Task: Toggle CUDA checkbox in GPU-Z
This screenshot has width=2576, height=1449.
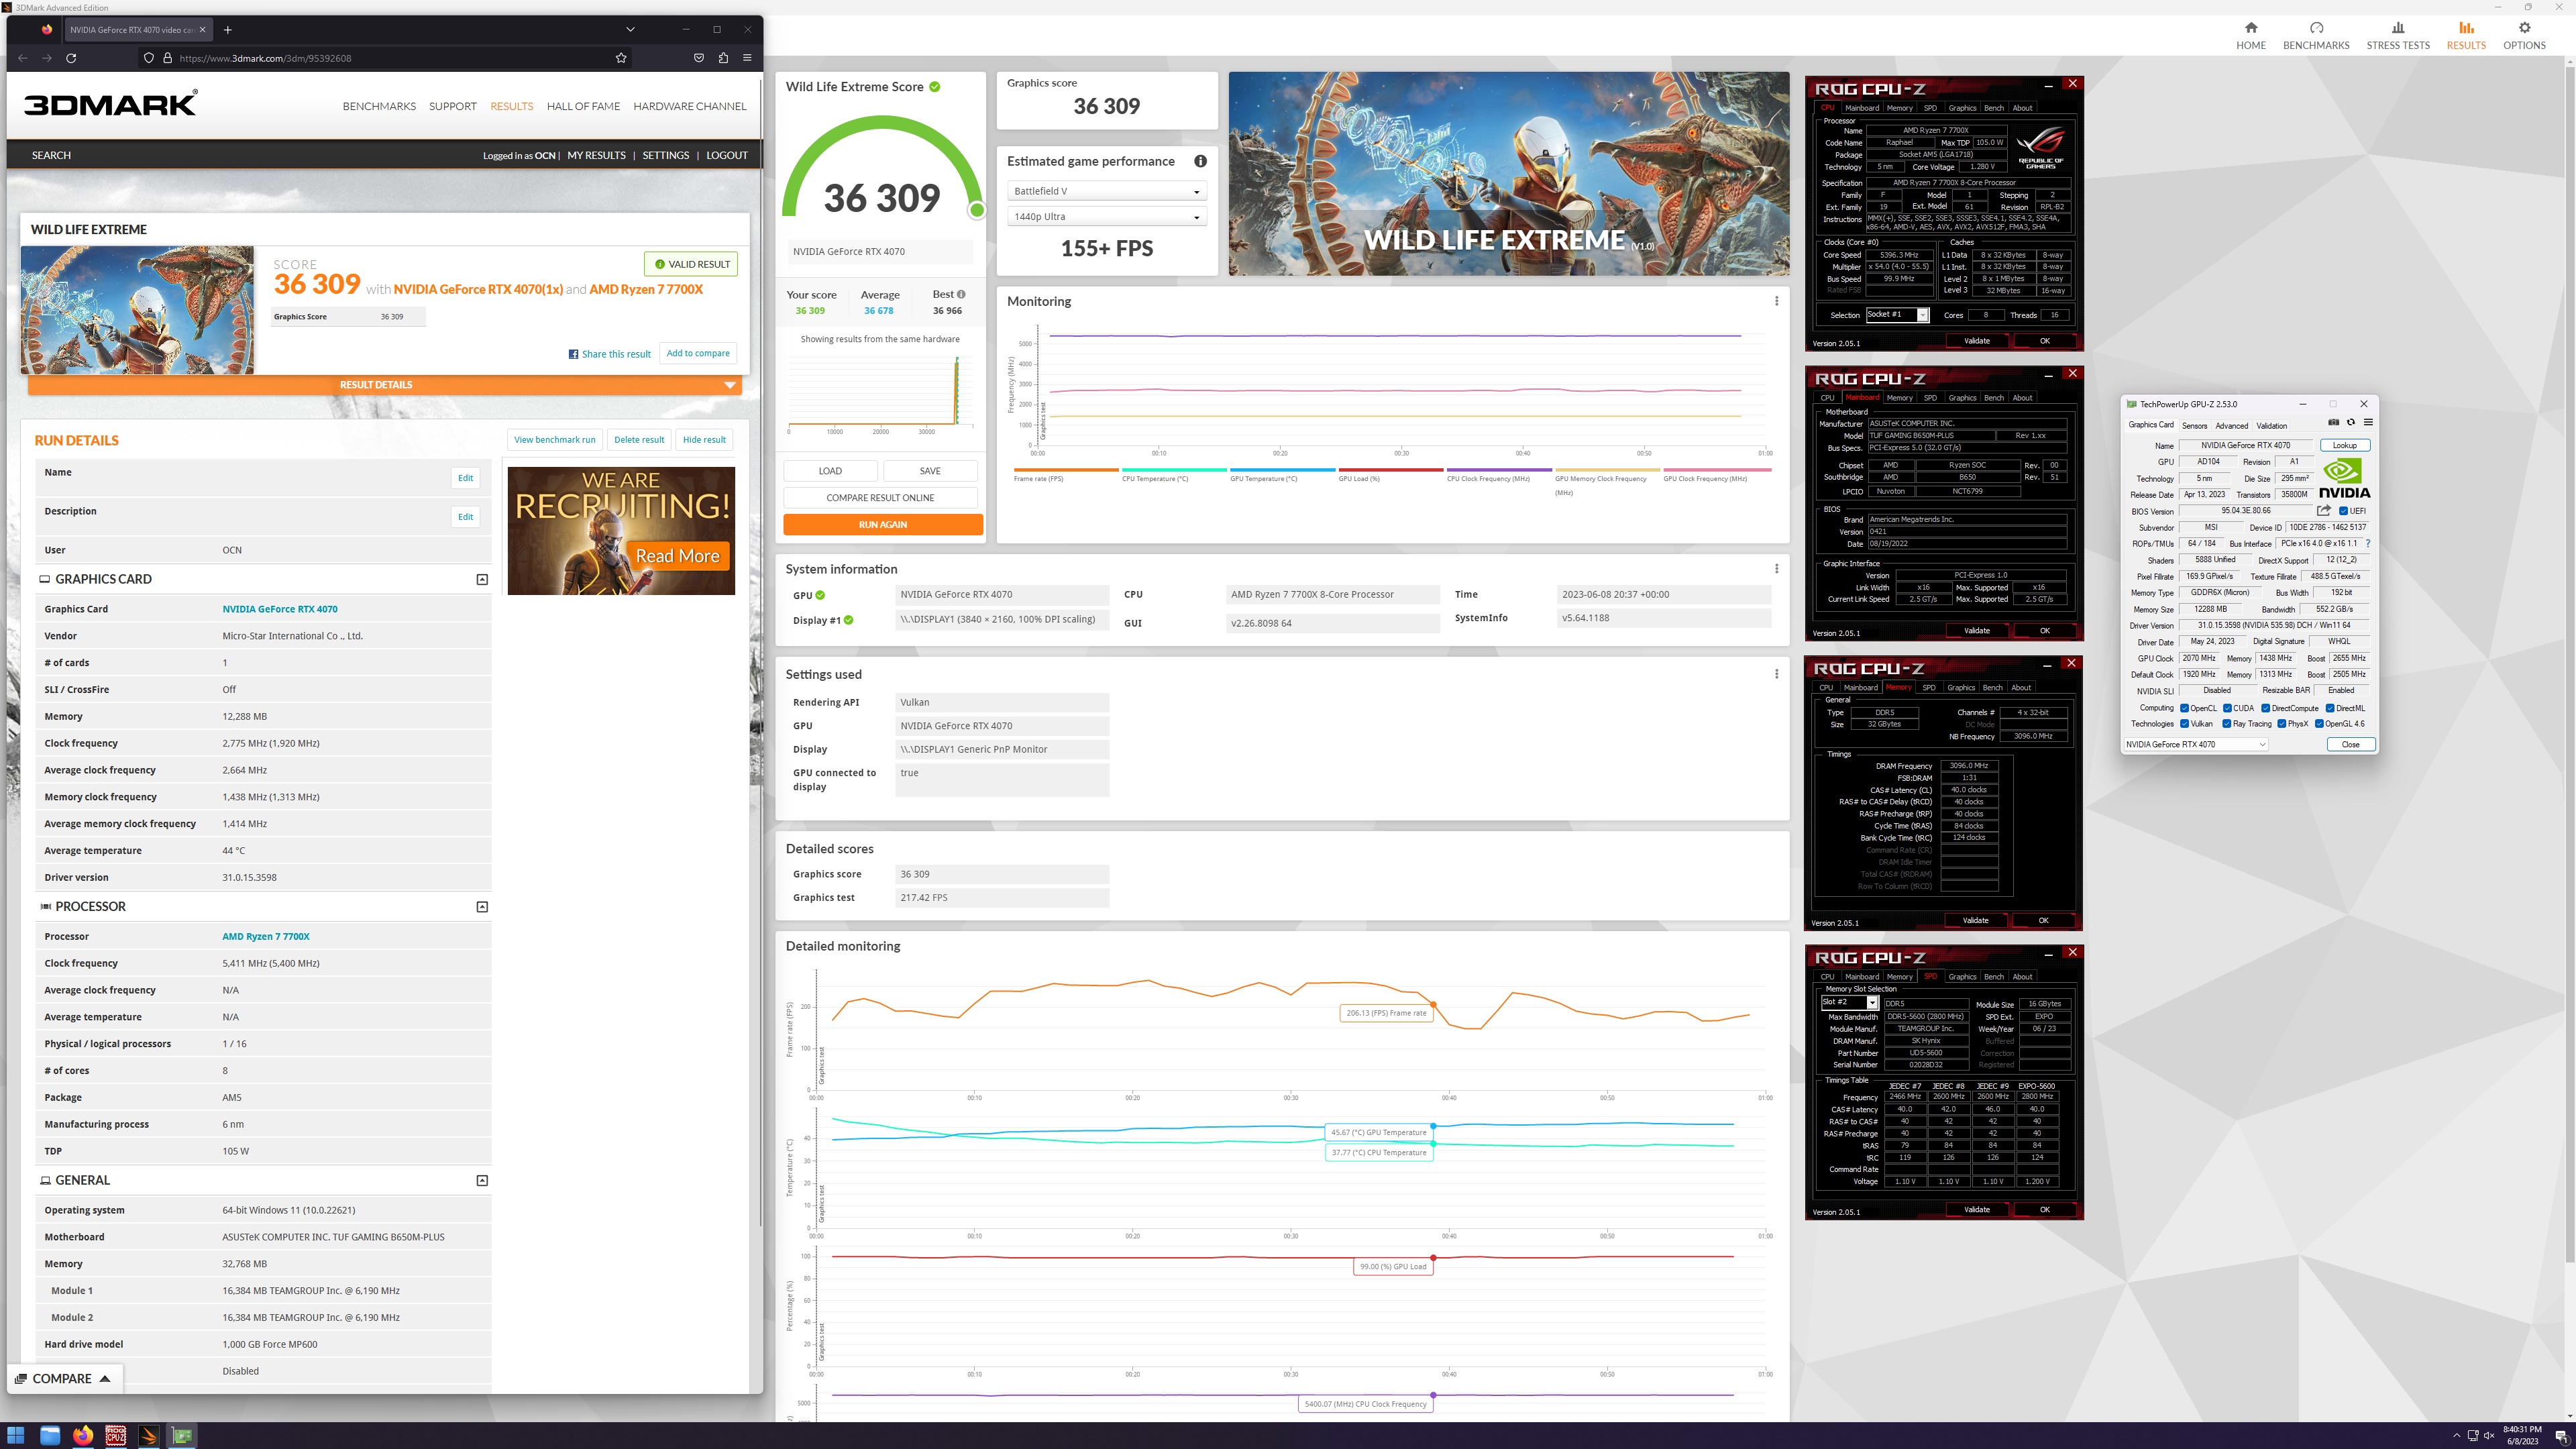Action: coord(2227,708)
